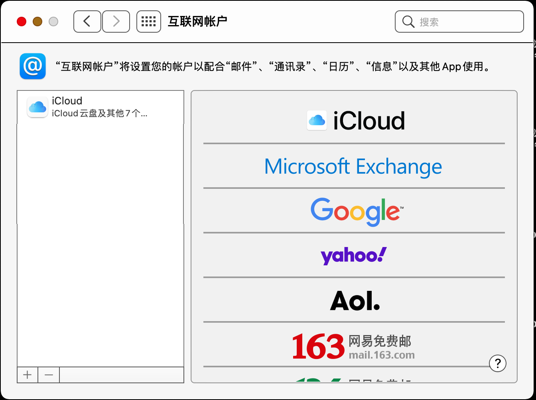Select the Aol. account option
The width and height of the screenshot is (536, 400).
(x=354, y=300)
